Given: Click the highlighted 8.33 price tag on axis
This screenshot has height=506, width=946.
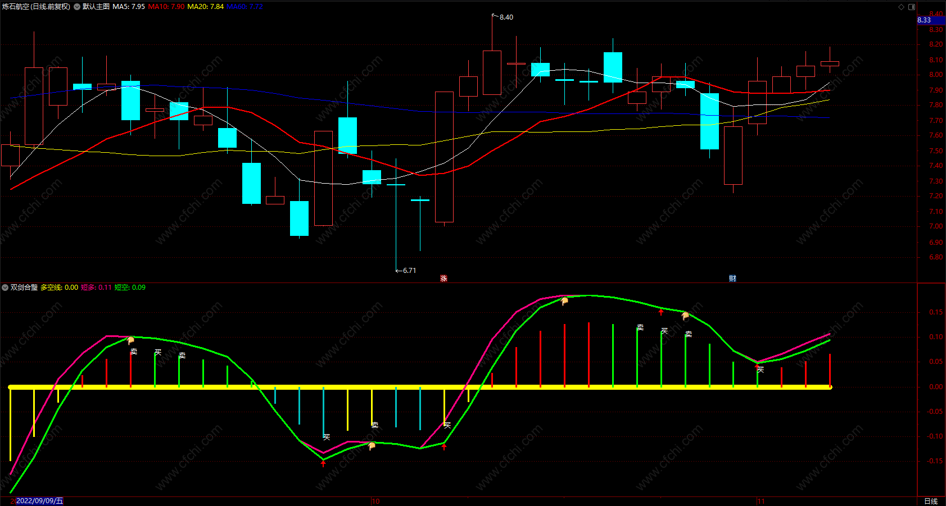Looking at the screenshot, I should (x=931, y=20).
